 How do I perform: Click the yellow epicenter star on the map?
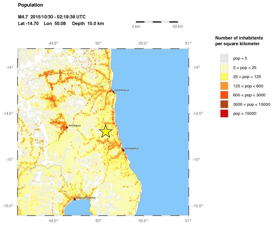[106, 131]
